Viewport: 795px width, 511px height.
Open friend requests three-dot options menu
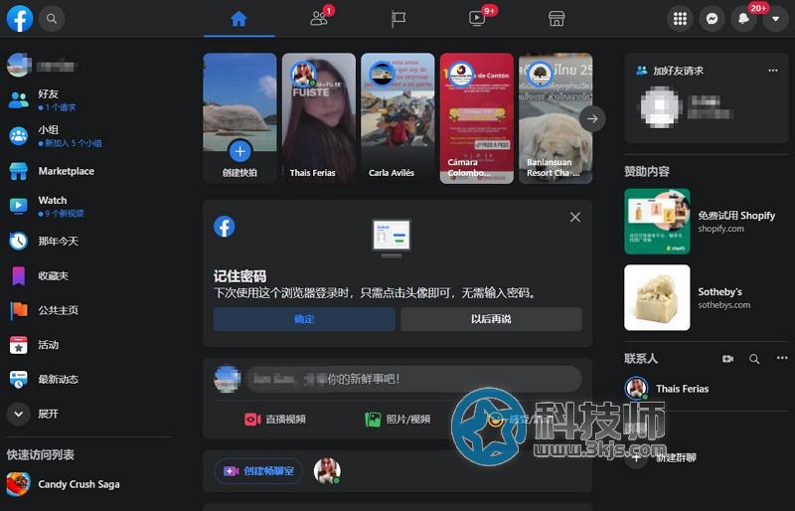[x=773, y=71]
